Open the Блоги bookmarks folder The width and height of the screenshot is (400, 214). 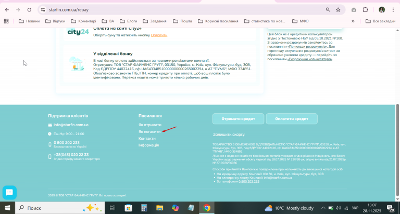128,21
